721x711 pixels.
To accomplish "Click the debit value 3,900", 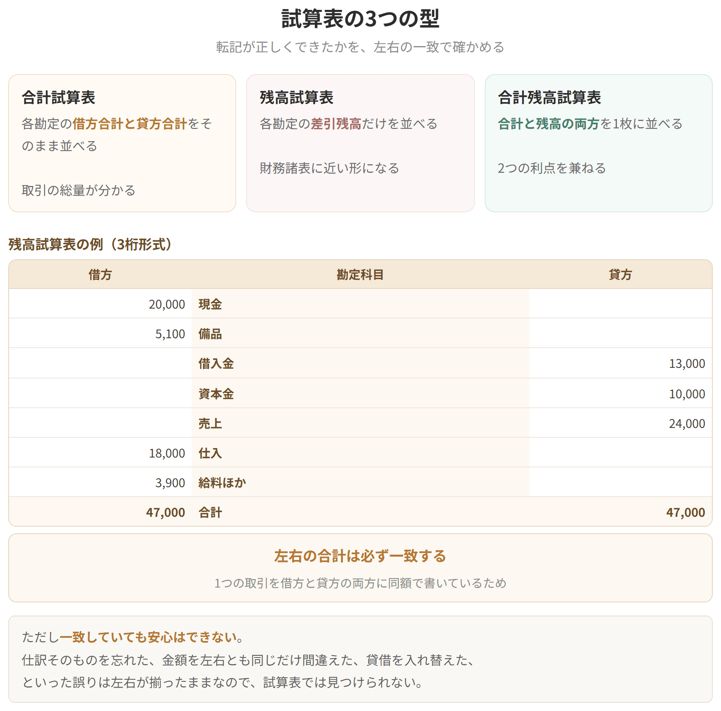I will pos(170,483).
